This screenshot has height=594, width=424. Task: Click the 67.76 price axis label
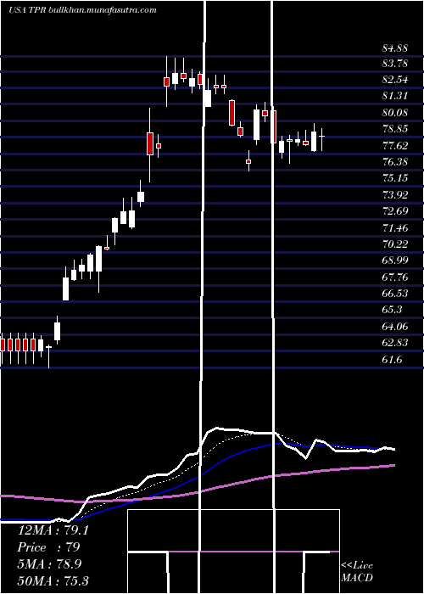[395, 277]
